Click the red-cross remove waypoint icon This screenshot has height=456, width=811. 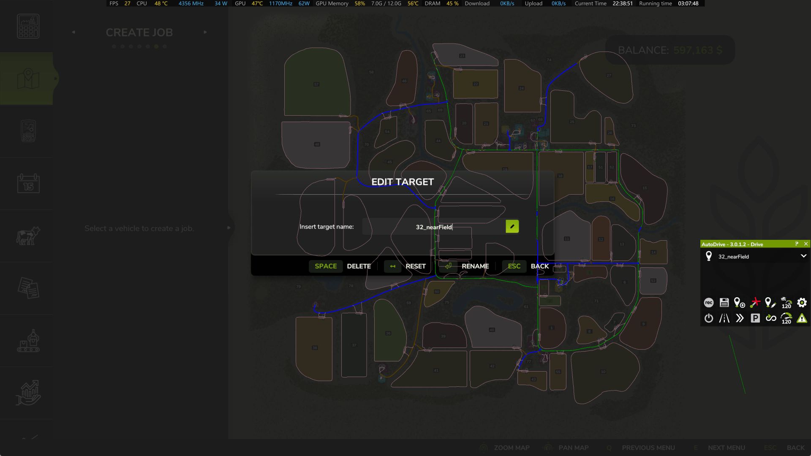click(755, 302)
